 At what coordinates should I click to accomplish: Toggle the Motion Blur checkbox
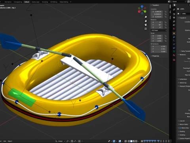pyautogui.click(x=180, y=128)
